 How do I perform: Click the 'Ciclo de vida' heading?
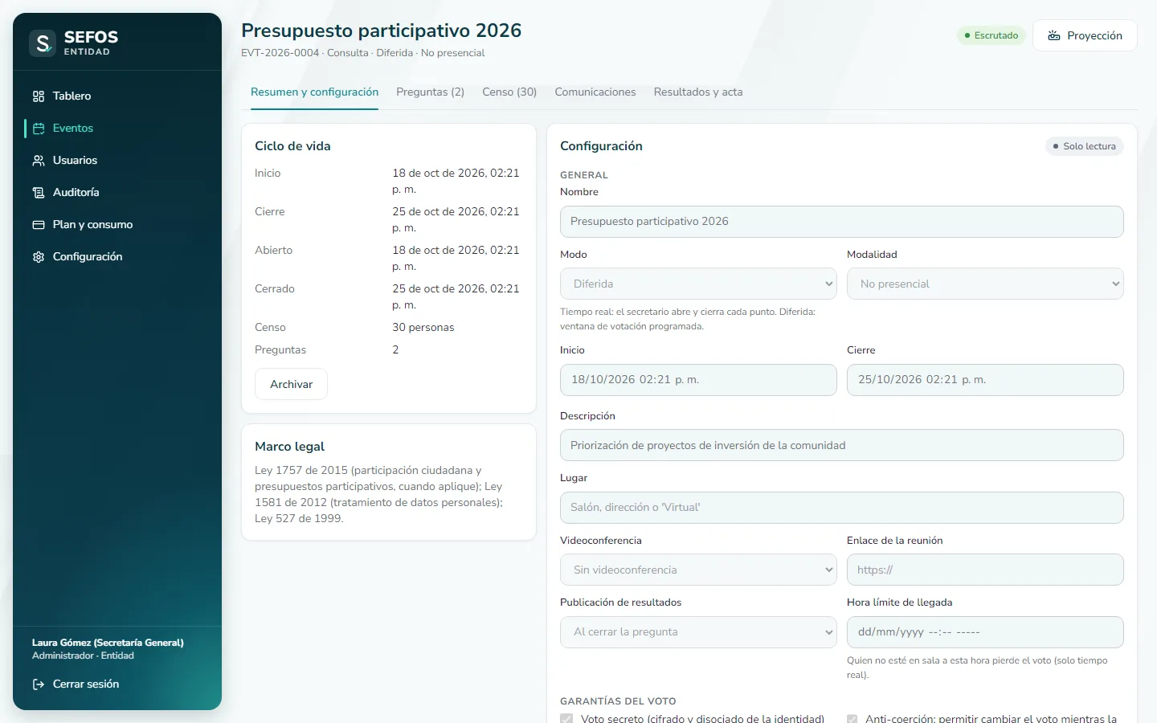click(292, 146)
